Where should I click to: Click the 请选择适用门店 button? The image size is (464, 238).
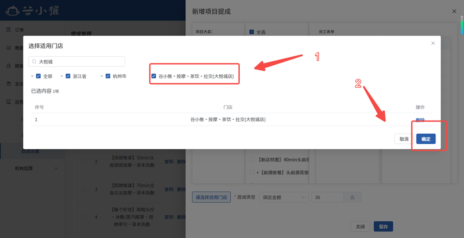click(211, 197)
